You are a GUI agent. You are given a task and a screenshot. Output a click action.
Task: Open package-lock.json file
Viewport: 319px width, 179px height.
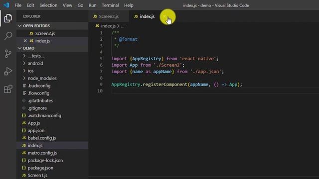52,160
